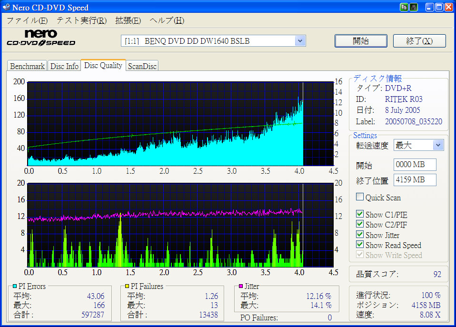Click PI Failures maximum 13
The height and width of the screenshot is (327, 456).
214,305
